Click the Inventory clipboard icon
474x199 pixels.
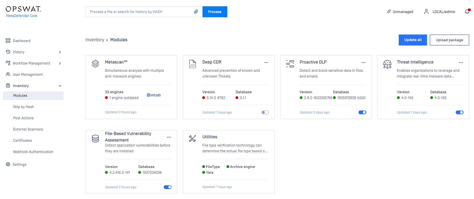(8, 85)
